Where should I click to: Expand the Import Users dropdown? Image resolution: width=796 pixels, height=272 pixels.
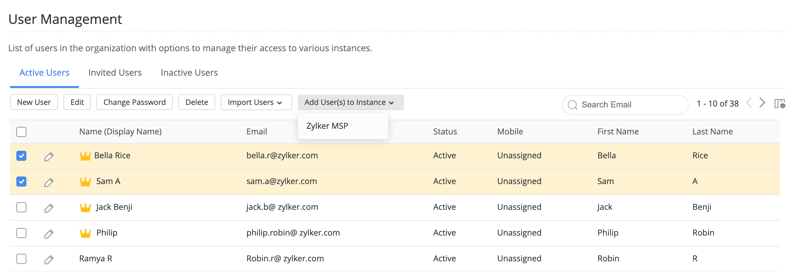pyautogui.click(x=256, y=102)
